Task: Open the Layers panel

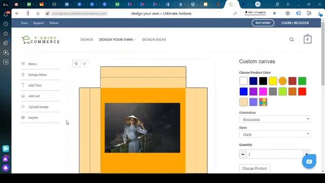Action: (41, 117)
